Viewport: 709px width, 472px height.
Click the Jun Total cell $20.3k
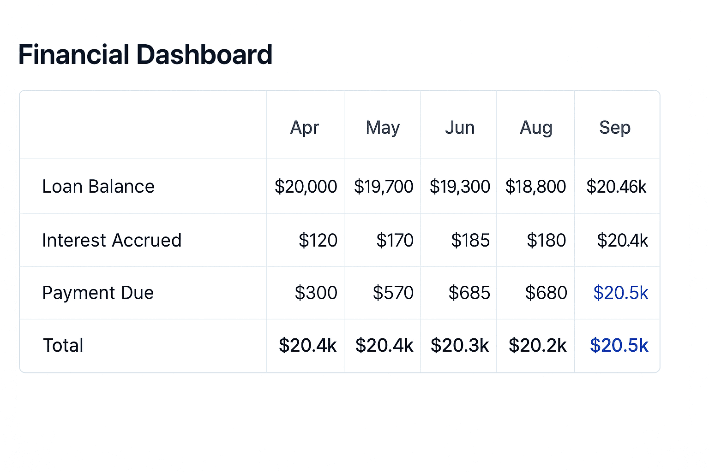[460, 346]
